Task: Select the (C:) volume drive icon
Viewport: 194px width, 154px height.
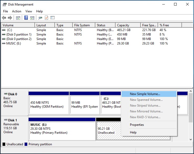Action: click(4, 30)
